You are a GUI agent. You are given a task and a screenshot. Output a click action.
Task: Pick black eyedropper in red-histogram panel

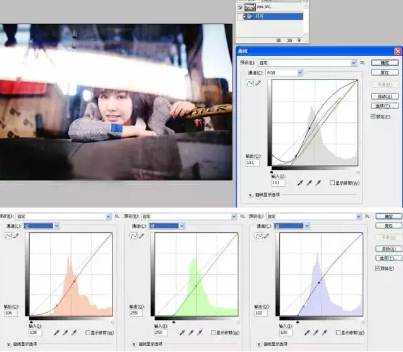(57, 332)
